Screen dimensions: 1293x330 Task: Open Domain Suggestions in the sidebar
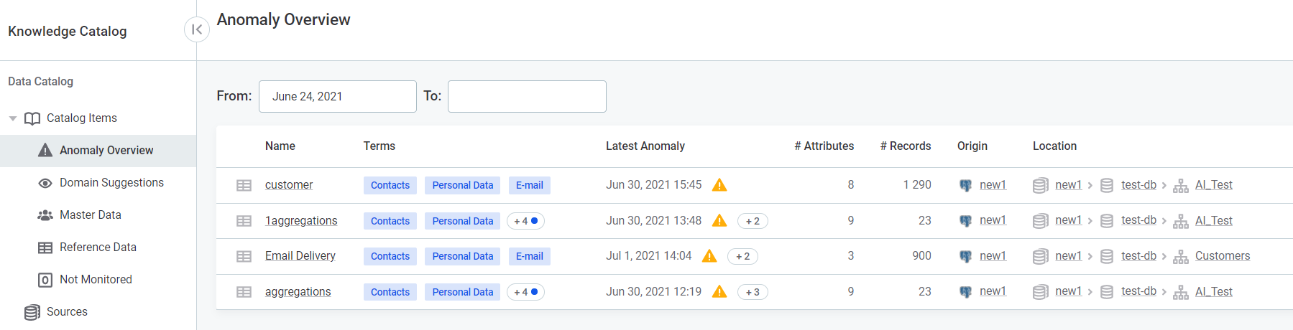point(111,183)
